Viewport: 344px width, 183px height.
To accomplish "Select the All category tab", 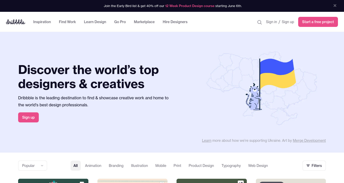I will pos(76,166).
